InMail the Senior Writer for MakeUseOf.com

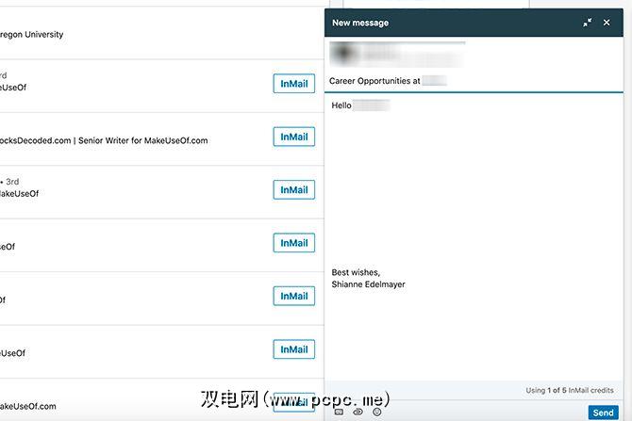coord(293,137)
